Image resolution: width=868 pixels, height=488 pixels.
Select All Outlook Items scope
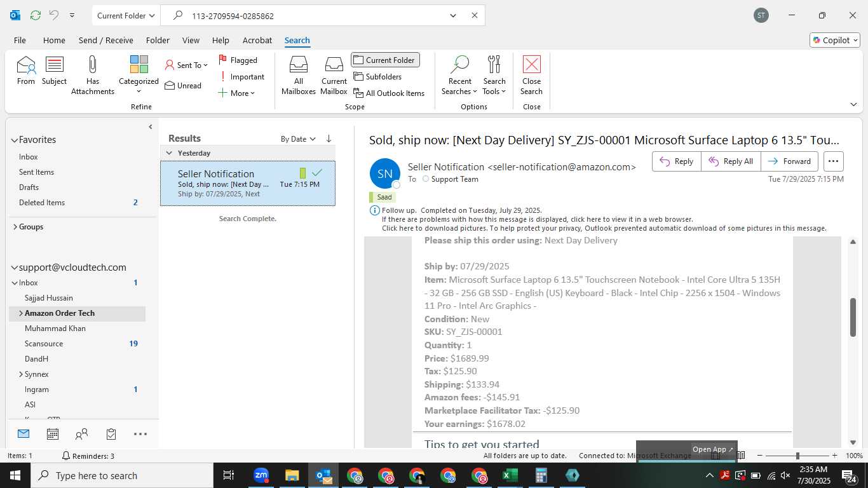(x=389, y=93)
